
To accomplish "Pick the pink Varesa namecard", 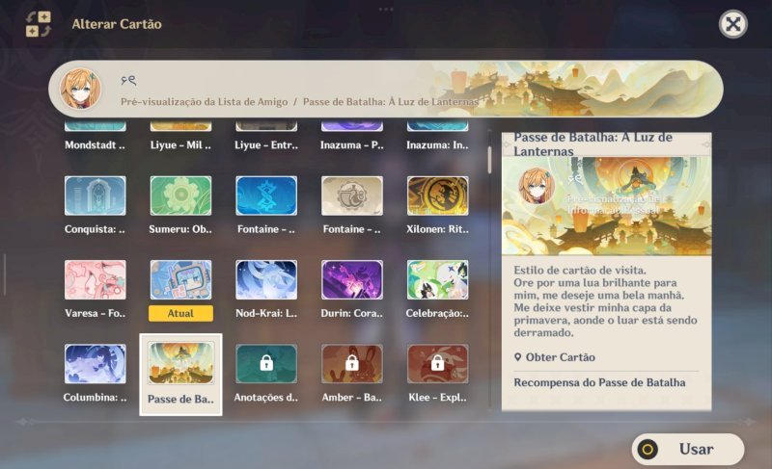I will [95, 279].
